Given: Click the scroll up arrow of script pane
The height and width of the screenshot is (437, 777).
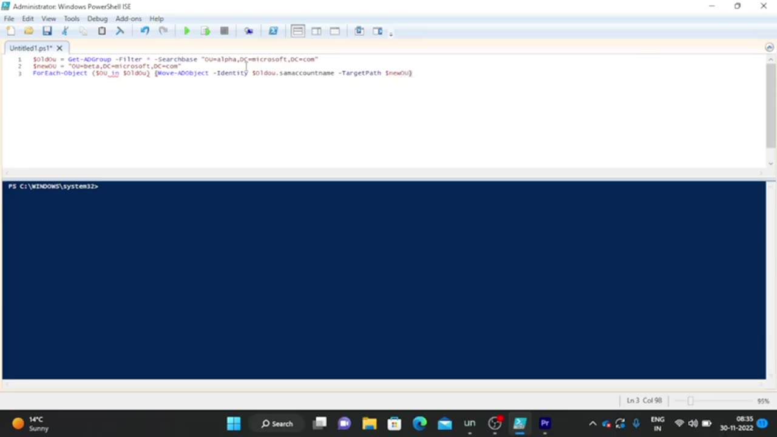Looking at the screenshot, I should (x=771, y=59).
